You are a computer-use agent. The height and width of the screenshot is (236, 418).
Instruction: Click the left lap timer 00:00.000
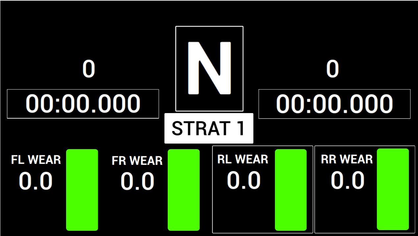pyautogui.click(x=83, y=104)
